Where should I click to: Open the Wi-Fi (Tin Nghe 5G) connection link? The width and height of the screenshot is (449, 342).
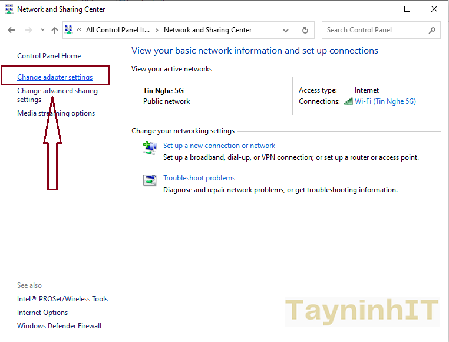tap(385, 101)
